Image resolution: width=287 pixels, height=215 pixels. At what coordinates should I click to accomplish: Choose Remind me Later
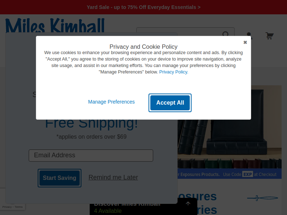pos(113,177)
